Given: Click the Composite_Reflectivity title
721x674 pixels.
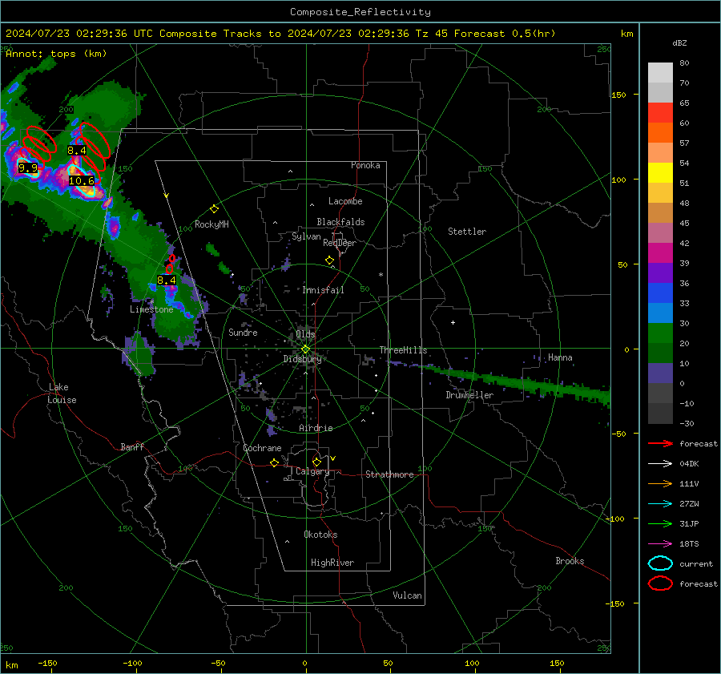Looking at the screenshot, I should click(x=360, y=12).
